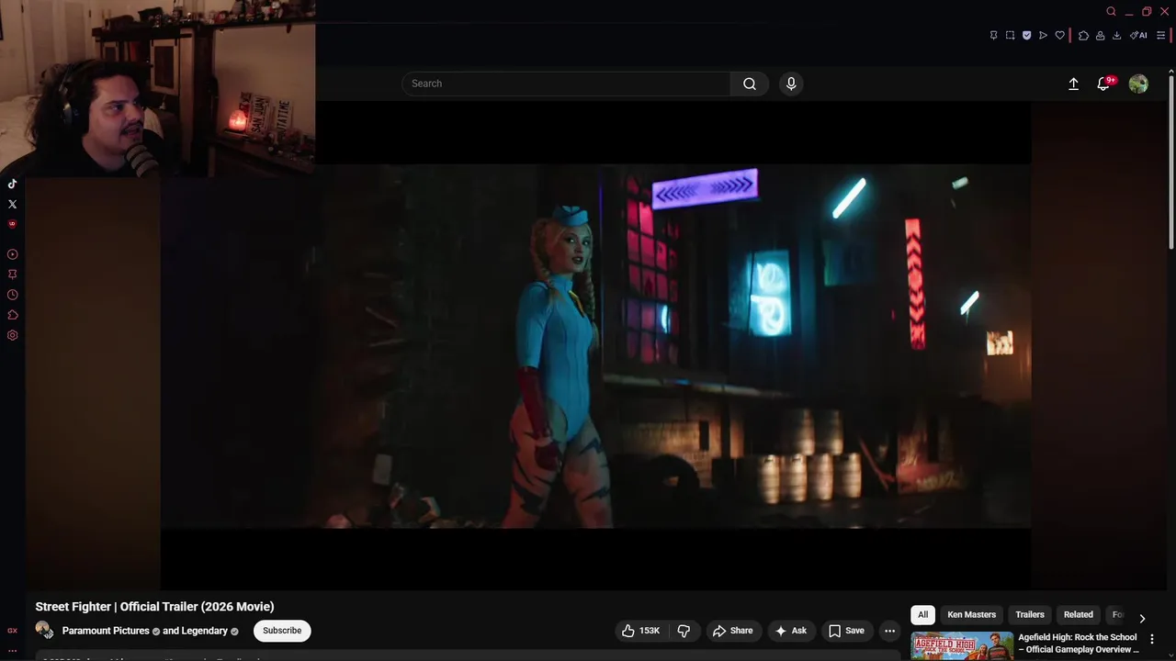Select the Ken Masters filter chip
The height and width of the screenshot is (661, 1176).
pos(971,615)
